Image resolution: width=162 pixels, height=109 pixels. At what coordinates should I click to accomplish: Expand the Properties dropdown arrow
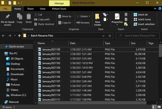coord(117,25)
